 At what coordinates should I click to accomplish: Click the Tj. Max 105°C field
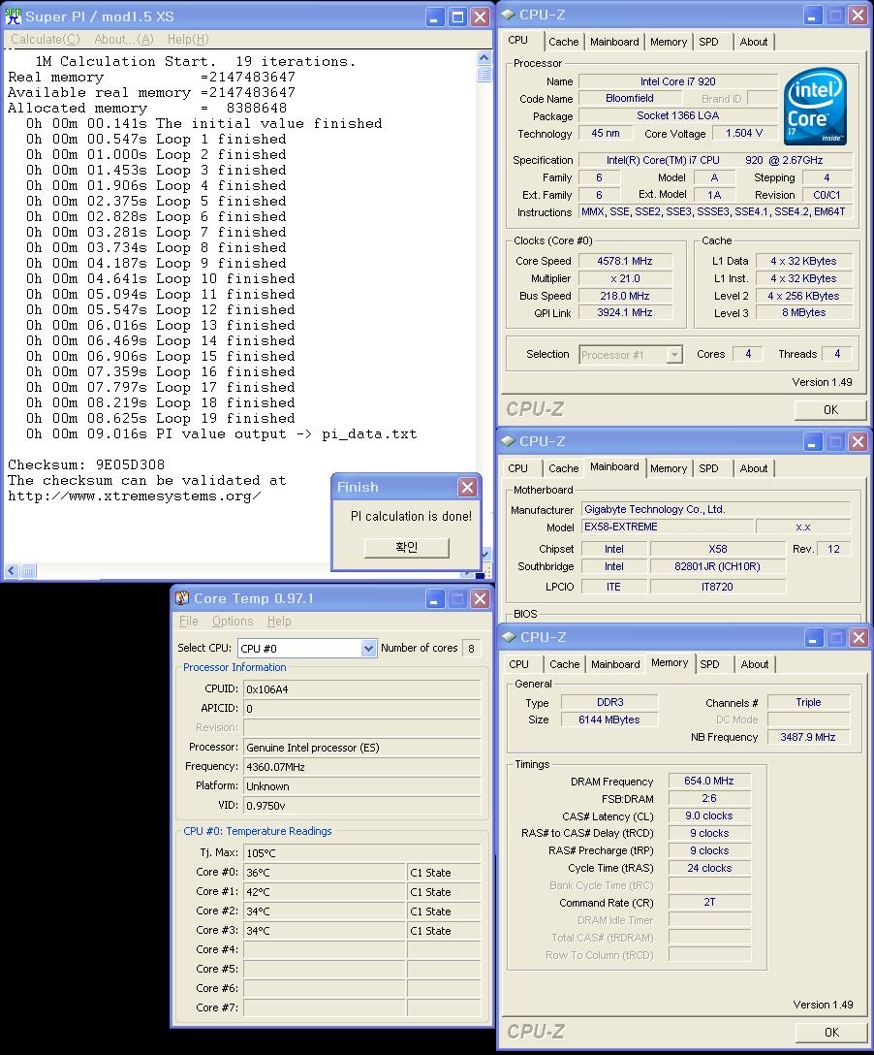(361, 853)
